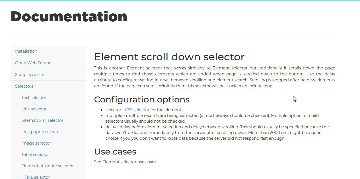The image size is (360, 179).
Task: Click the underlined Element selector link
Action: coord(119,162)
